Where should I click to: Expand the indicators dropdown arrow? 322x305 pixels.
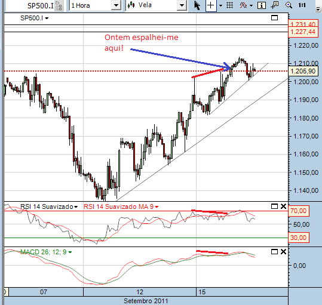coord(251,6)
